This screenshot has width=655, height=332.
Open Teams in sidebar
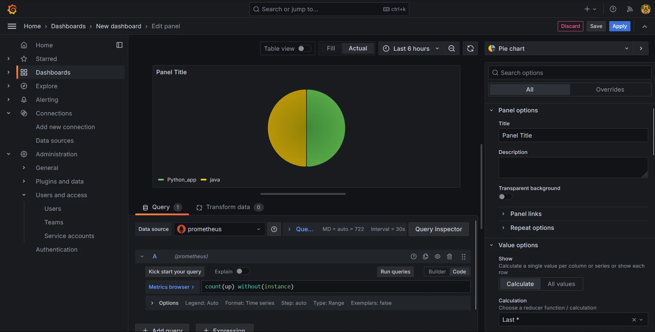coord(54,222)
